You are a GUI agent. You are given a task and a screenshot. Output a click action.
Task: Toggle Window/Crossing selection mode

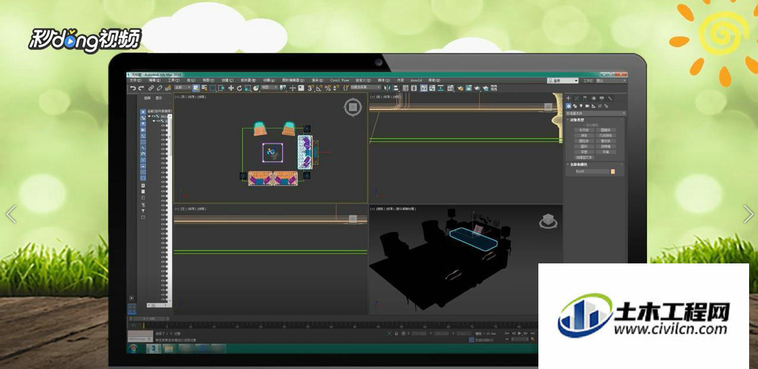click(221, 88)
